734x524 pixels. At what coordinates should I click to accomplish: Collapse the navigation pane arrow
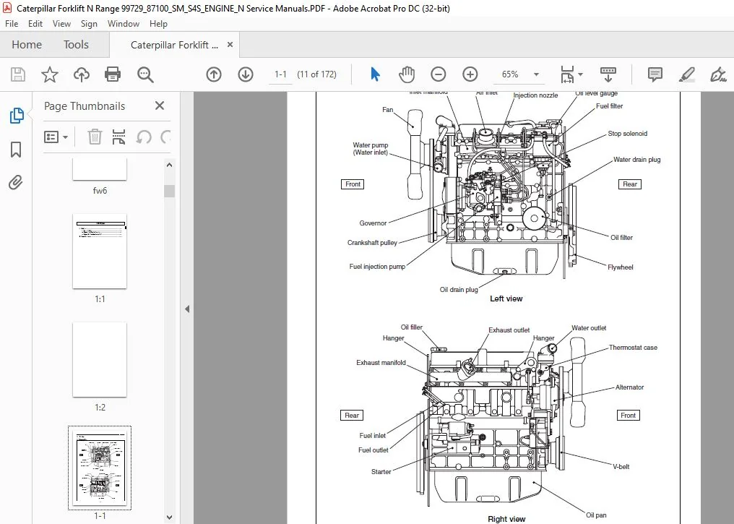click(x=187, y=309)
